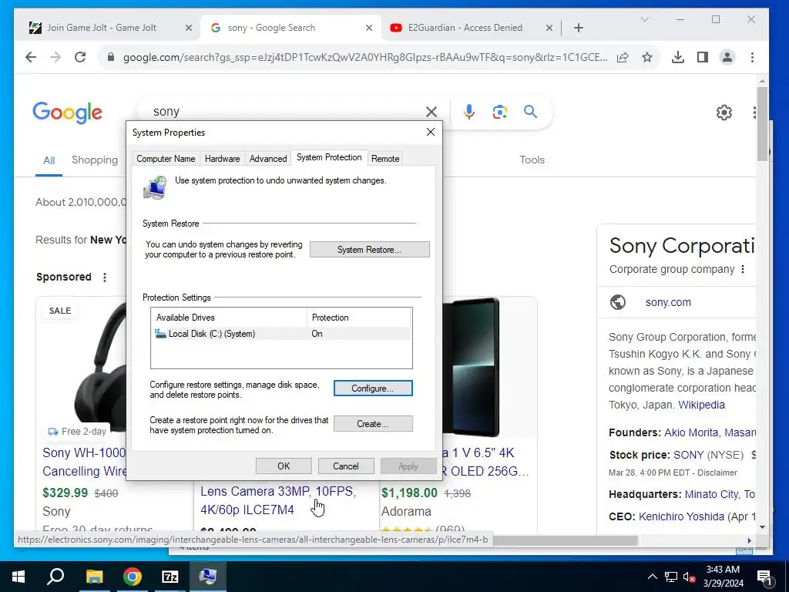
Task: Switch to E2Guardian Access Denied tab
Action: (x=465, y=28)
